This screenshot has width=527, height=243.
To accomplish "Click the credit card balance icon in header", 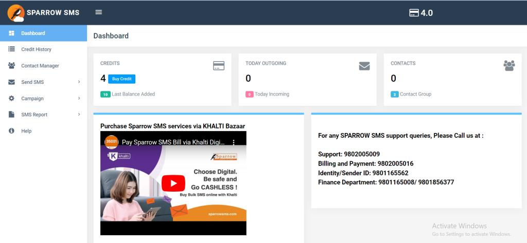I will pos(414,13).
